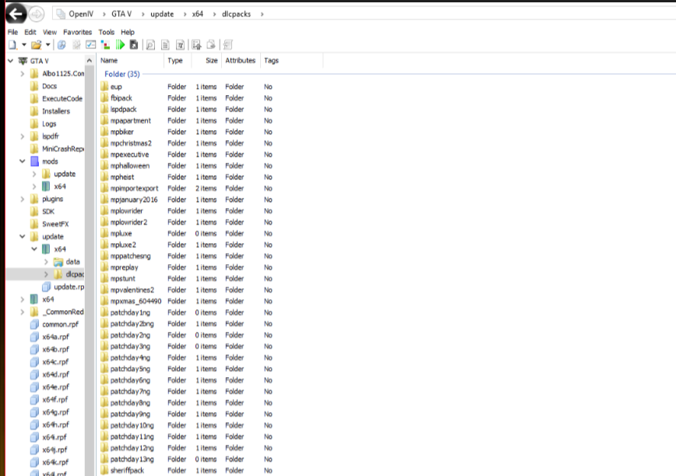The width and height of the screenshot is (676, 476).
Task: Open the Favorites menu
Action: [x=78, y=32]
